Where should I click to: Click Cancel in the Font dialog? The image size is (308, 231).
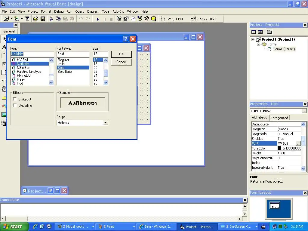pos(122,62)
